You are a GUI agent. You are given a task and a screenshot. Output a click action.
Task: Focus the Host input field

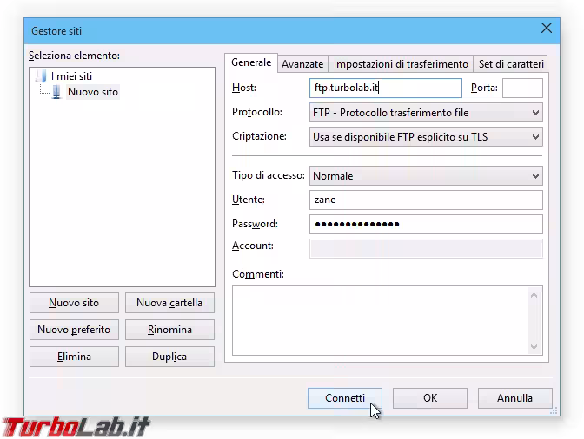point(386,88)
